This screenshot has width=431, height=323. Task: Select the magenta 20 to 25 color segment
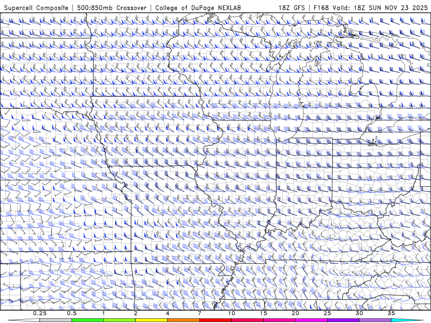click(x=311, y=320)
